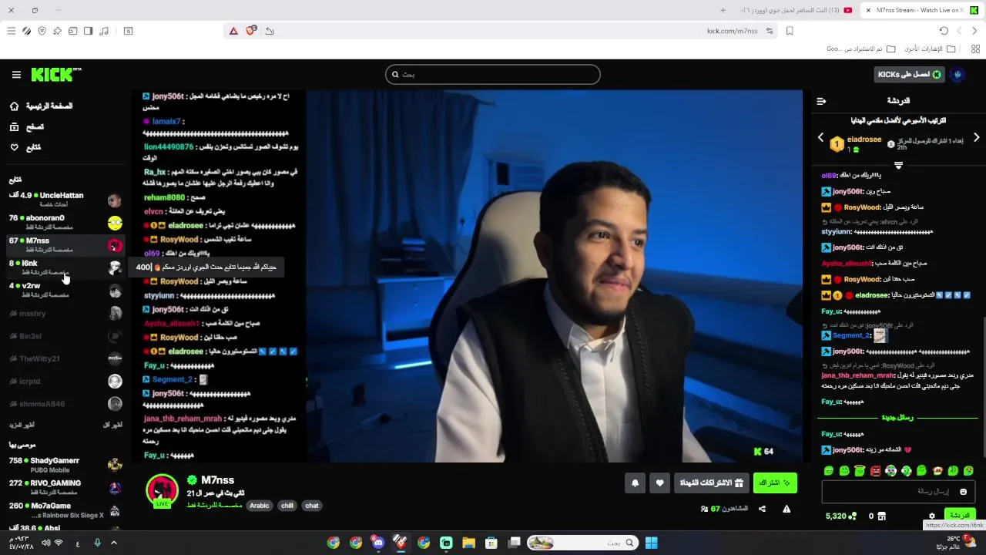Image resolution: width=986 pixels, height=555 pixels.
Task: Select the chill tag
Action: [x=287, y=506]
